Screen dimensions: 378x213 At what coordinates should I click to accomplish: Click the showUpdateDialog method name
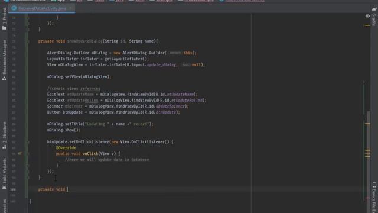pyautogui.click(x=84, y=41)
